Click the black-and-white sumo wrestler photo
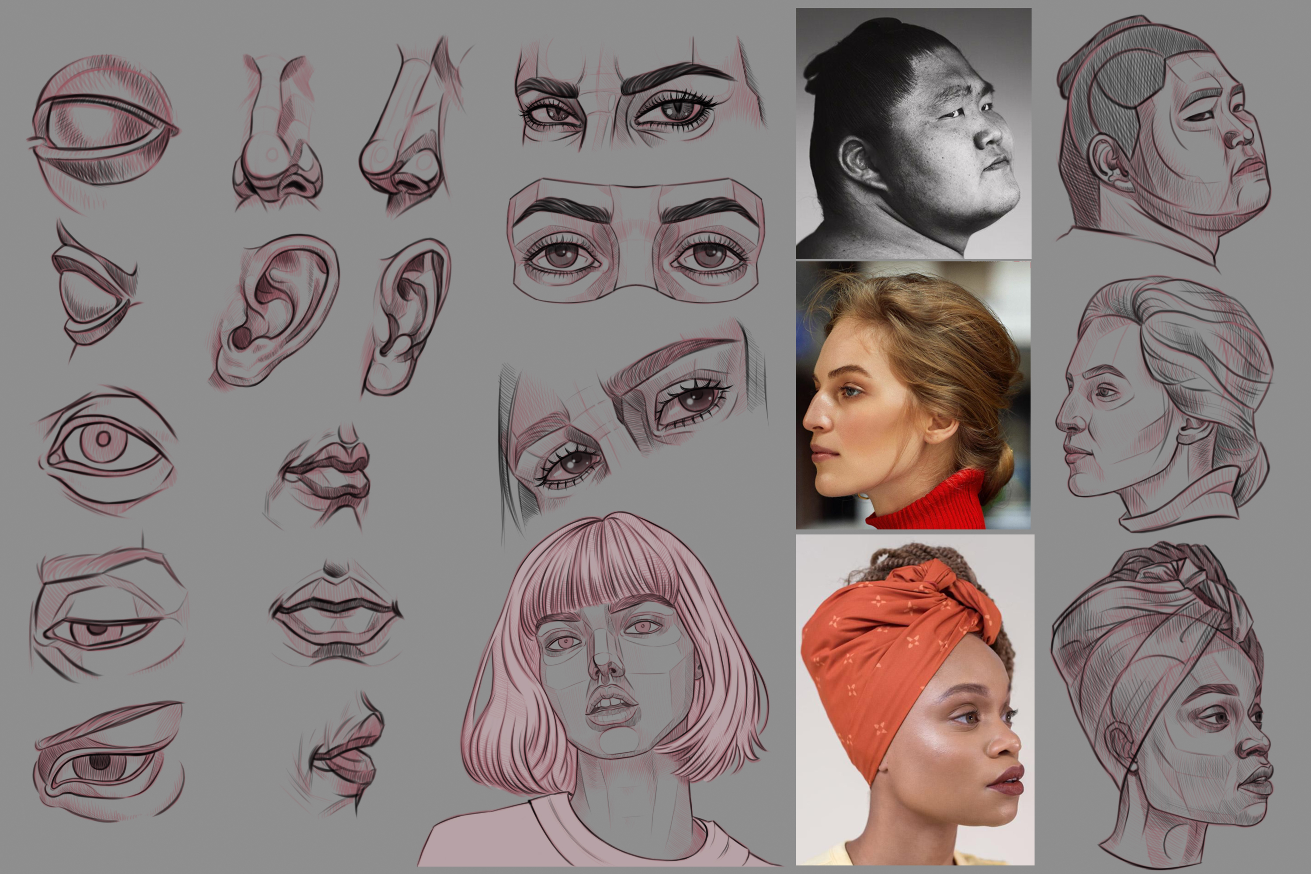 tap(913, 133)
